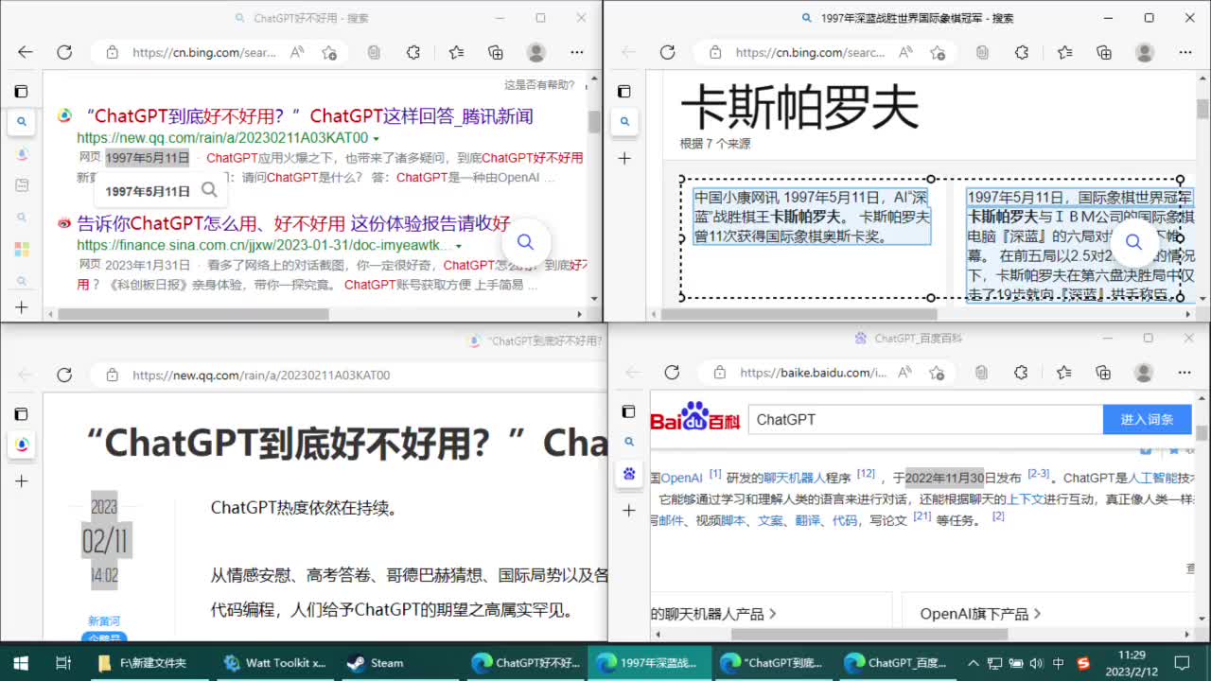Open profile avatar in Baidu Baike window
This screenshot has height=681, width=1211.
(1145, 373)
